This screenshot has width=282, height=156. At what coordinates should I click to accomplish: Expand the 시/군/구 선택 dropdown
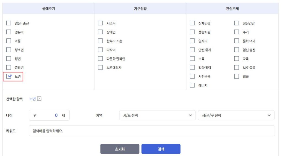coord(236,115)
